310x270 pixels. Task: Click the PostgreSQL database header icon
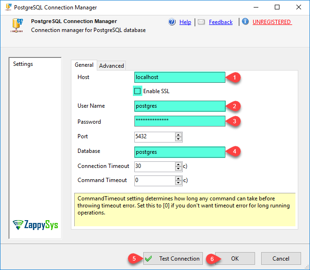tap(17, 25)
